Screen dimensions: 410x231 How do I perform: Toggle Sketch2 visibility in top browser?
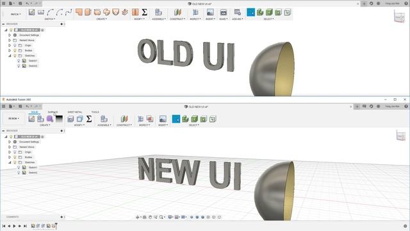(x=19, y=65)
